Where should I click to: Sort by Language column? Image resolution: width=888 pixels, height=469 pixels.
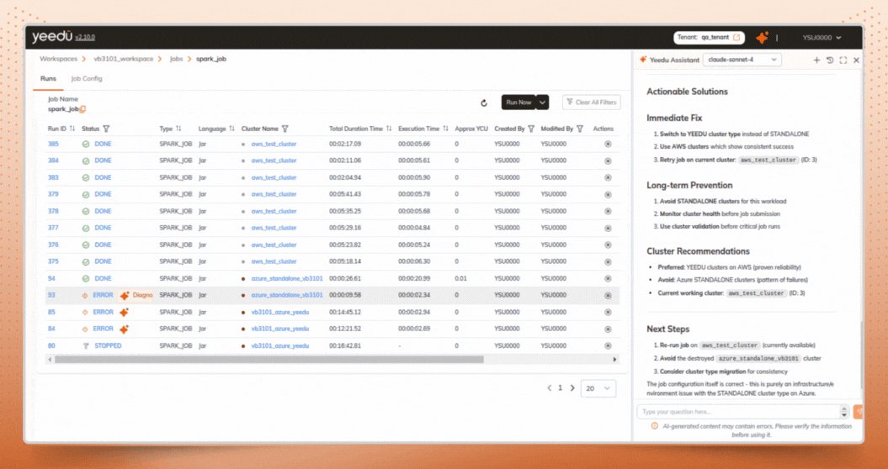click(231, 129)
